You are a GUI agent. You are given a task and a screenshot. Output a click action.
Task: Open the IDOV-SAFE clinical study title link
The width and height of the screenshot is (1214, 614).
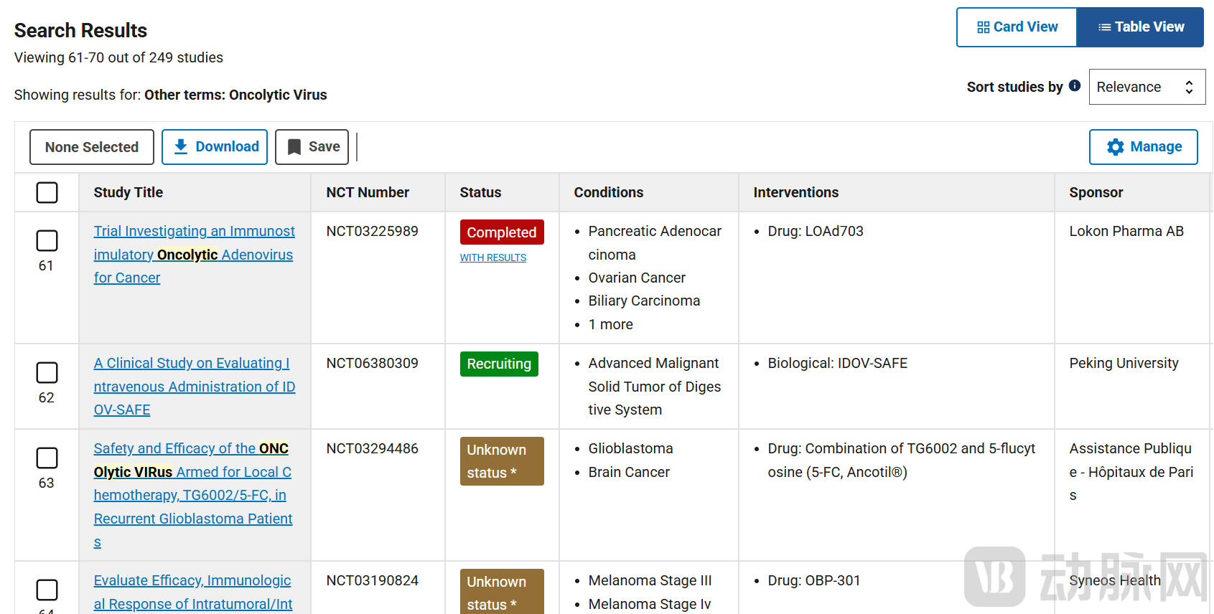tap(194, 386)
